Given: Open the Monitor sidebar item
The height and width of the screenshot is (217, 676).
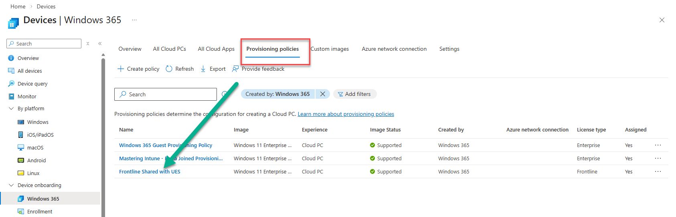Looking at the screenshot, I should coord(27,96).
